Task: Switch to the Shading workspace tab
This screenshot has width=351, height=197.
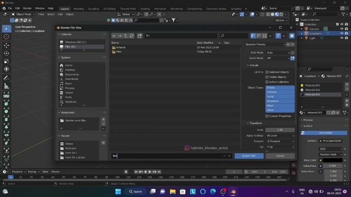Action: (x=145, y=9)
